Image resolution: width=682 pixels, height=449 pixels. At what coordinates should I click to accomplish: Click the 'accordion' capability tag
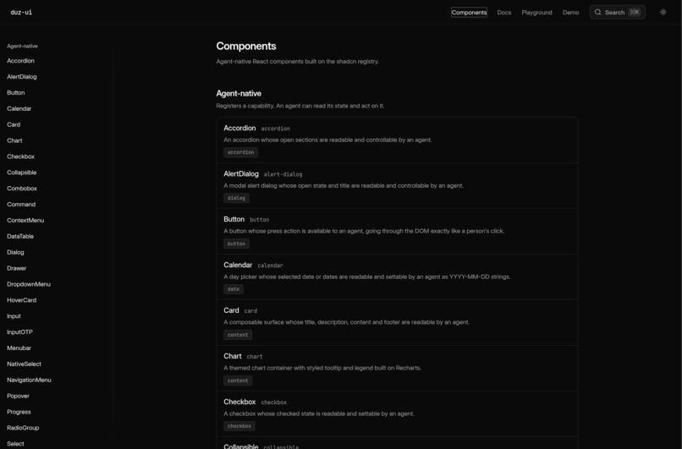tap(240, 152)
